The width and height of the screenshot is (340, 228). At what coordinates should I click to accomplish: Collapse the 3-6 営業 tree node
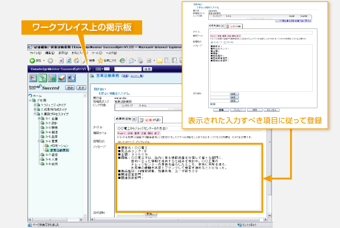[x=39, y=141]
